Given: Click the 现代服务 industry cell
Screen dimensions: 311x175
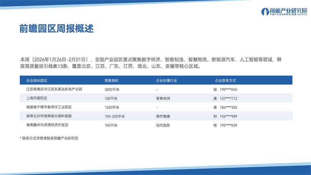Looking at the screenshot, I should pyautogui.click(x=163, y=125).
